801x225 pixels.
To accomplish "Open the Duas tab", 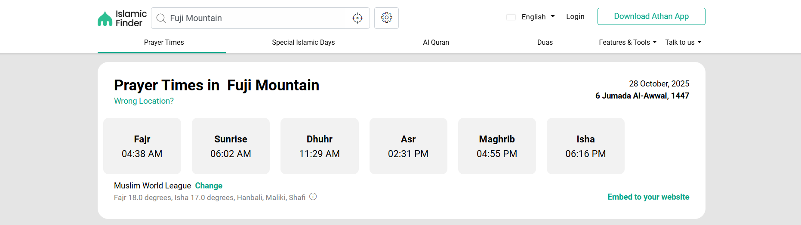I will pyautogui.click(x=545, y=42).
